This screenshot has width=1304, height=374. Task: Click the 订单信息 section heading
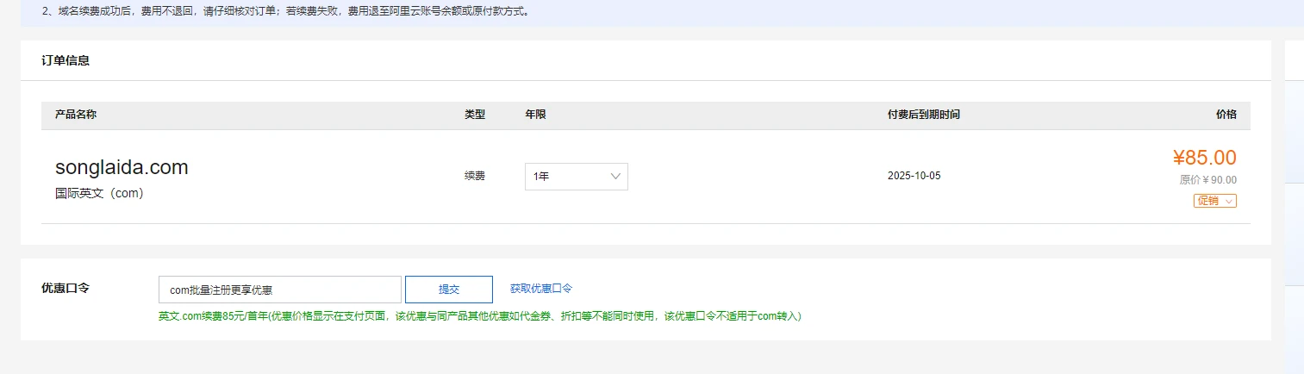pos(66,60)
